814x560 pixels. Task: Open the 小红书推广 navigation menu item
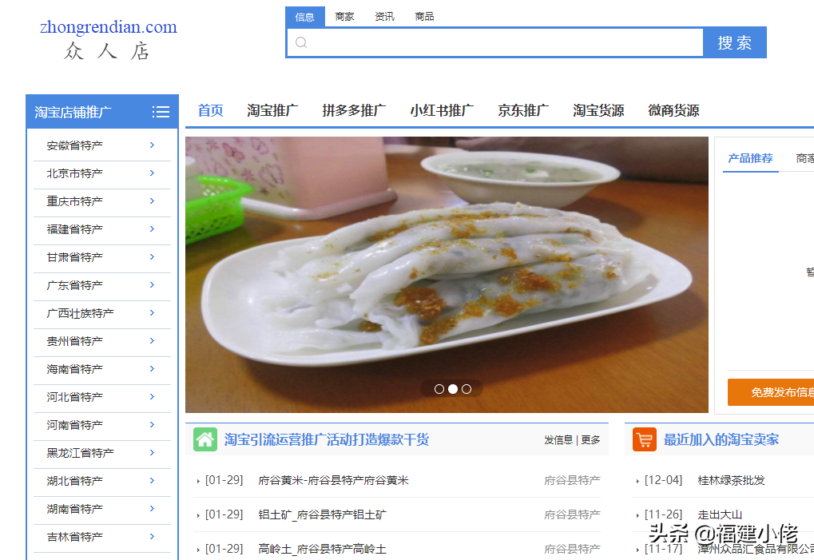click(x=442, y=111)
